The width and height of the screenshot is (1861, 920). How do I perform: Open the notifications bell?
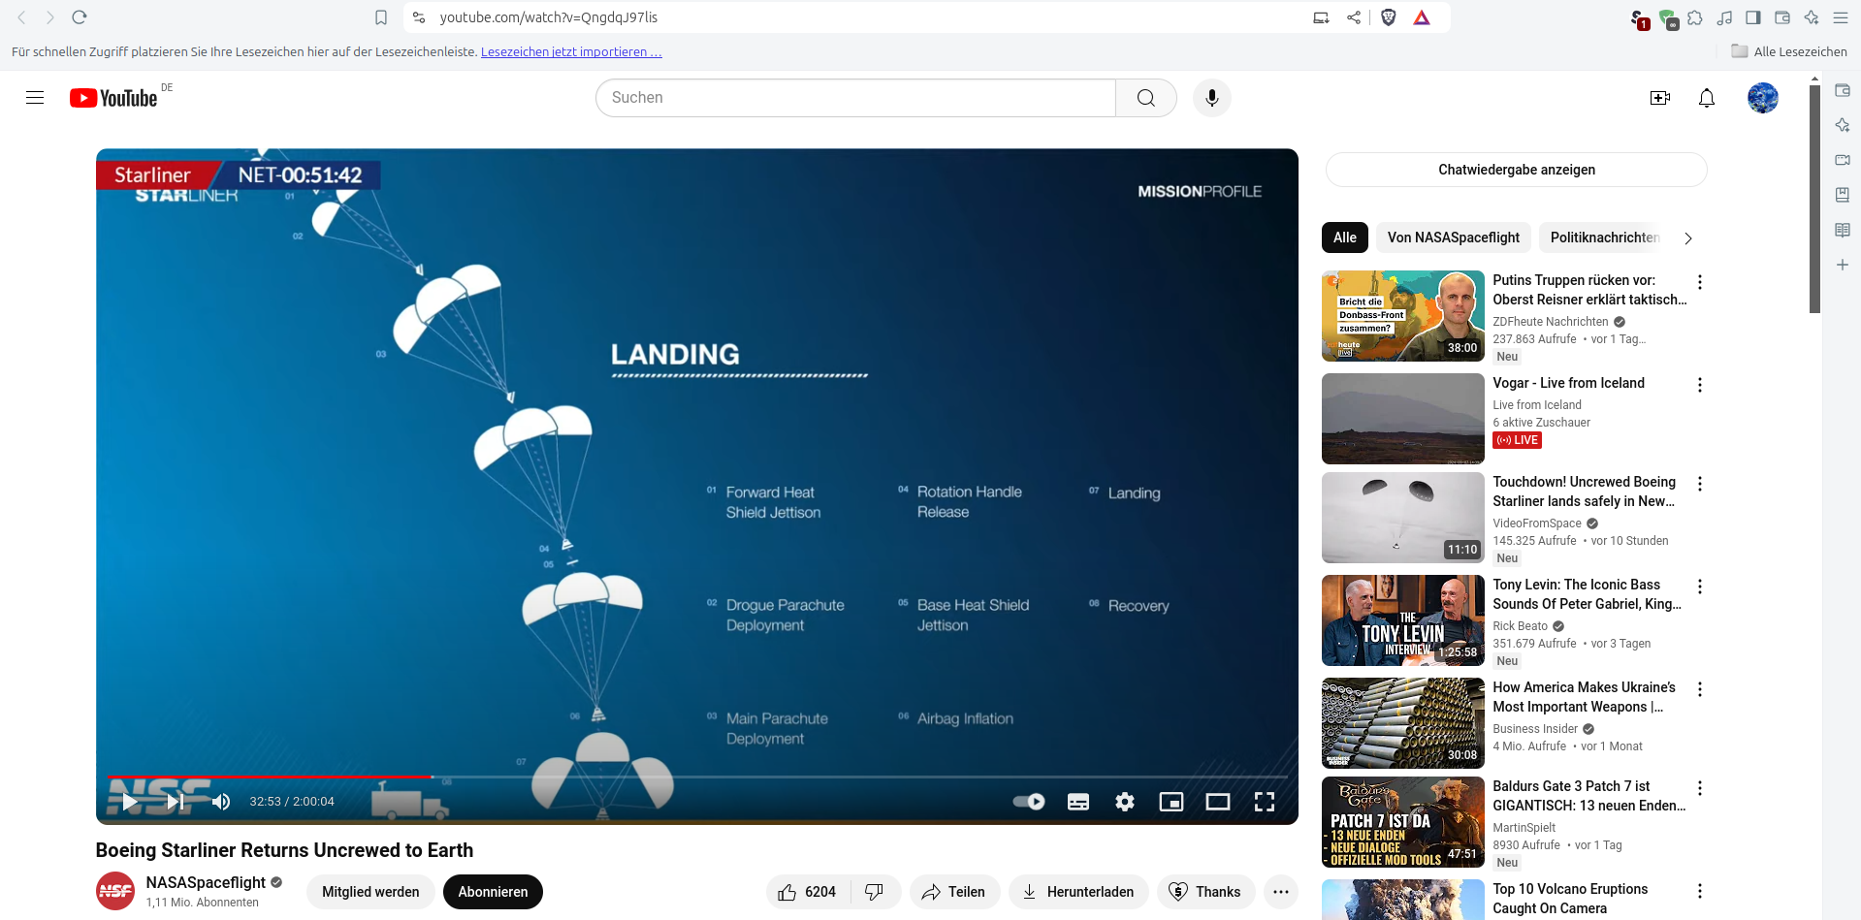(1707, 98)
